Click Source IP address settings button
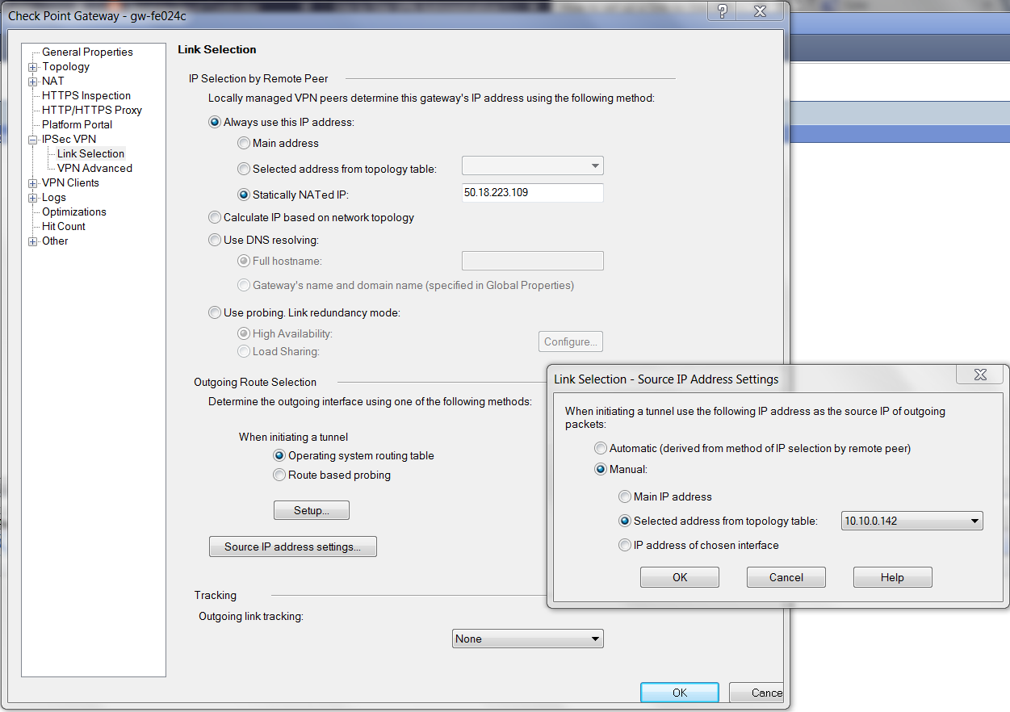Viewport: 1010px width, 712px height. pos(292,547)
